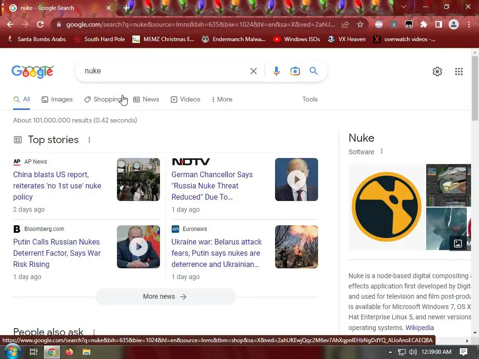Open People also ask options dots

click(x=94, y=332)
